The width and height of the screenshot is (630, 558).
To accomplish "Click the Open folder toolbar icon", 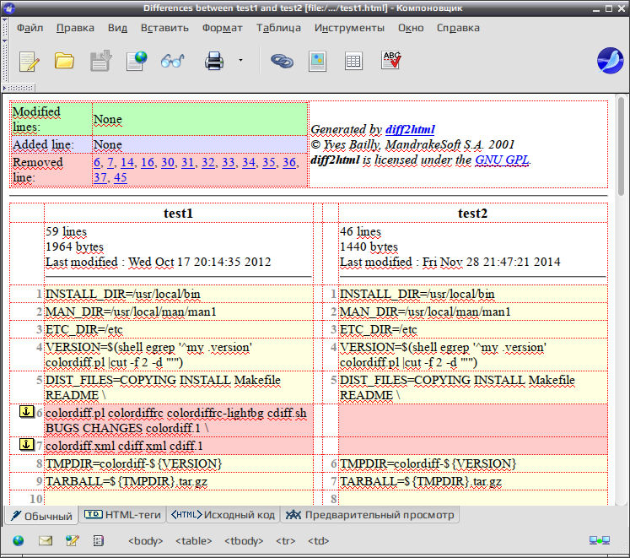I will 64,61.
